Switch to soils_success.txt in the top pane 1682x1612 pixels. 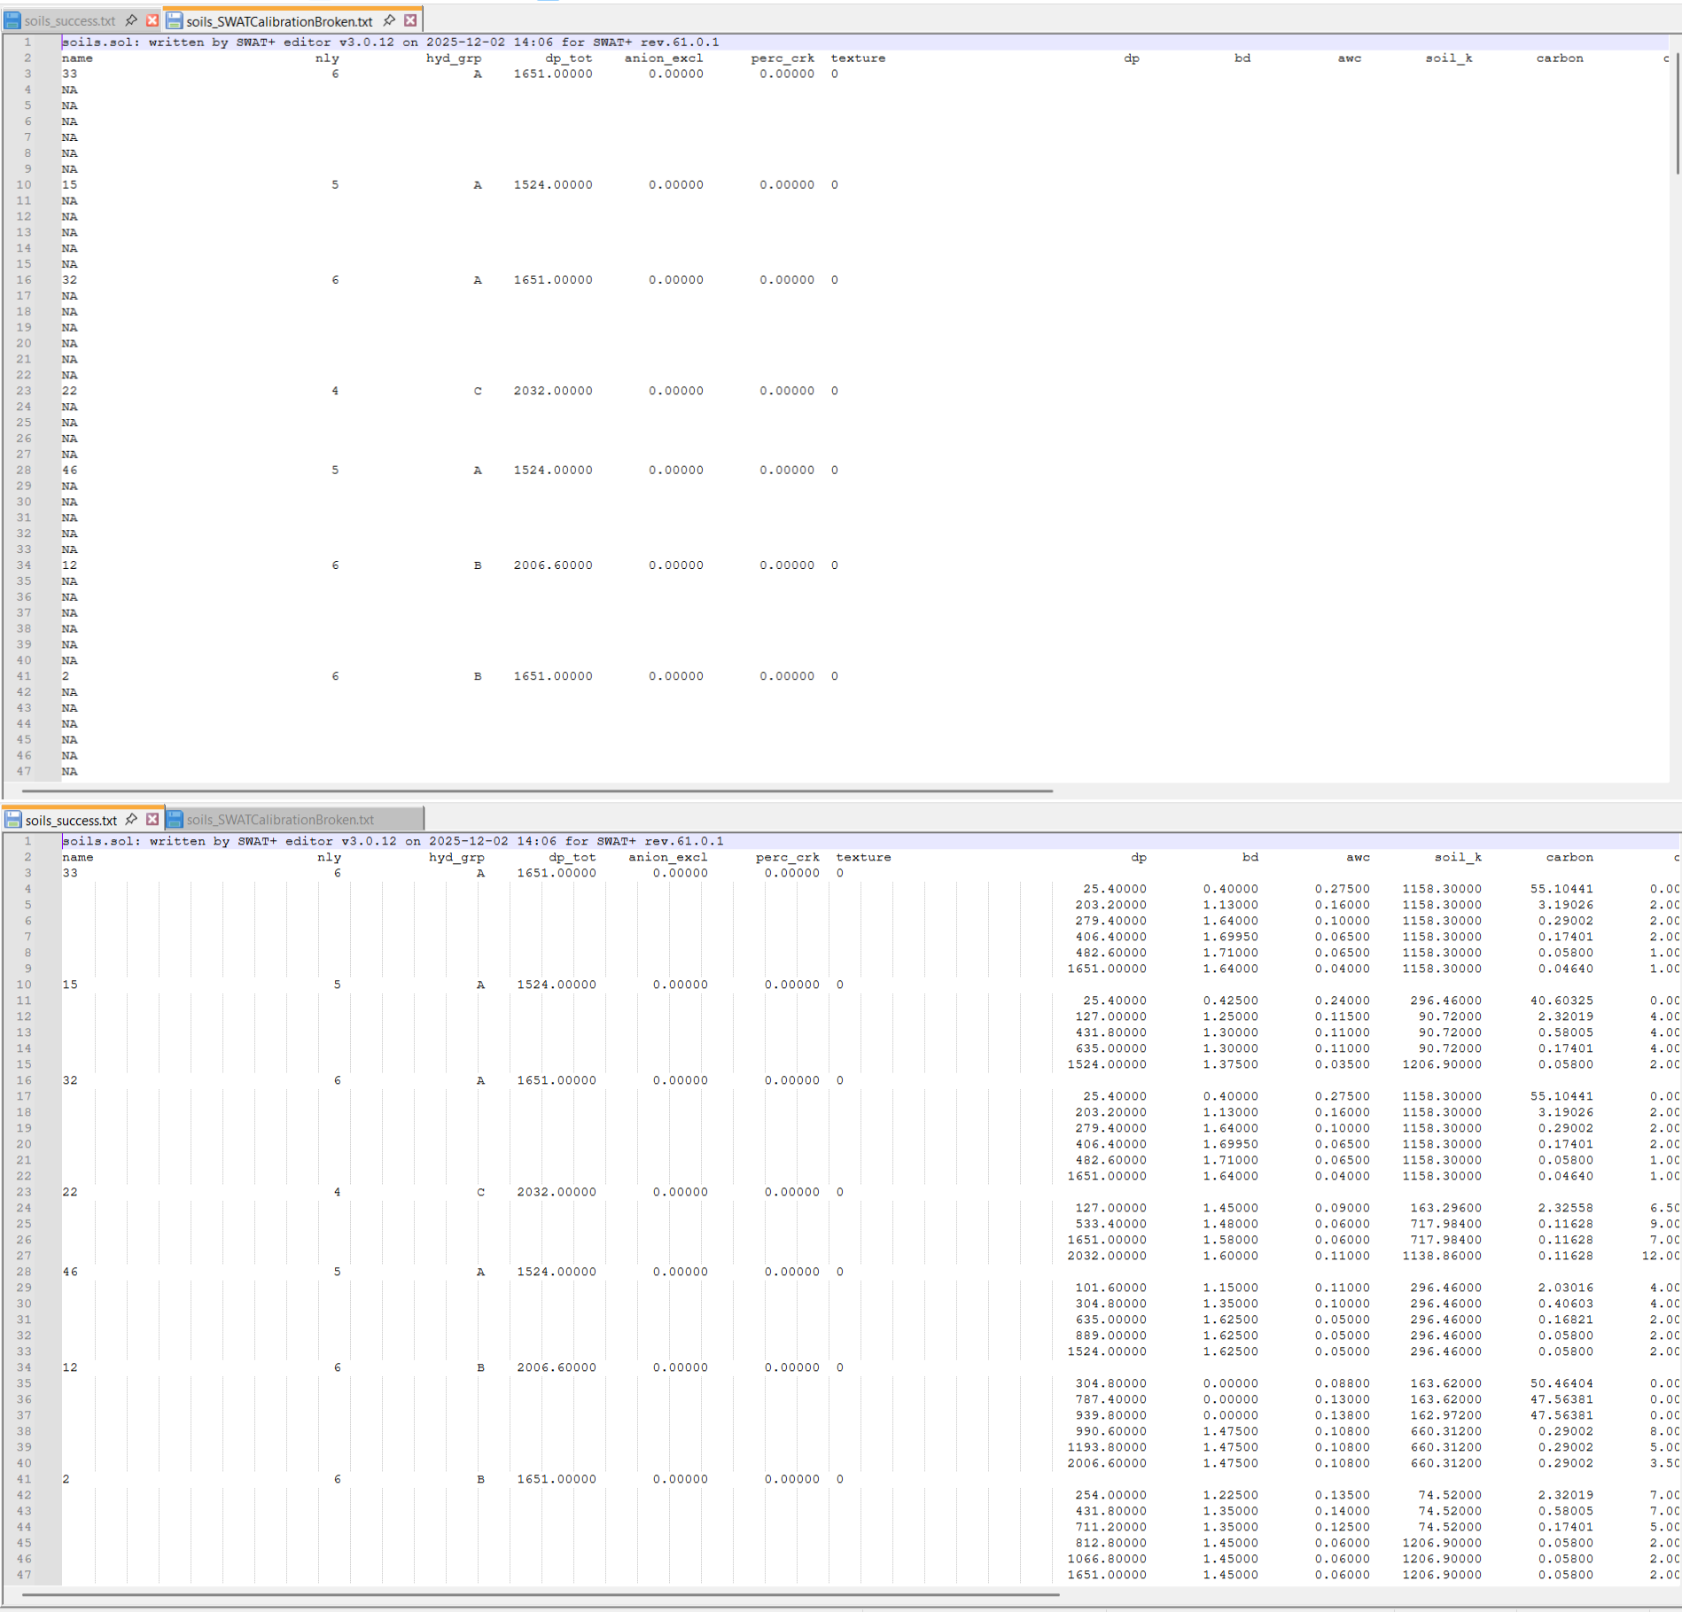(69, 20)
